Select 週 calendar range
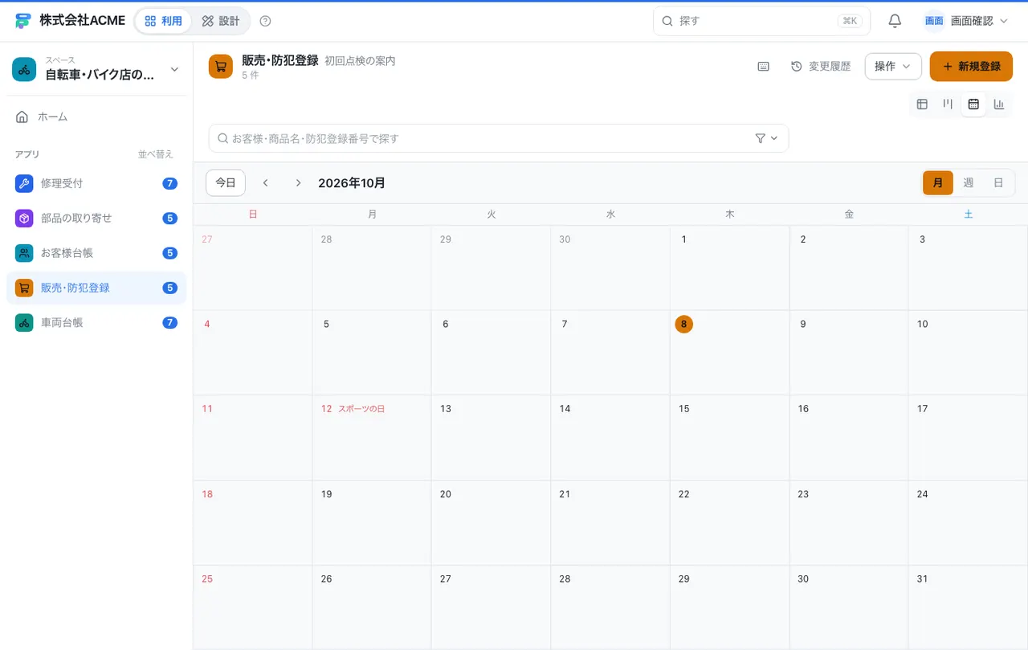Image resolution: width=1028 pixels, height=650 pixels. (969, 183)
